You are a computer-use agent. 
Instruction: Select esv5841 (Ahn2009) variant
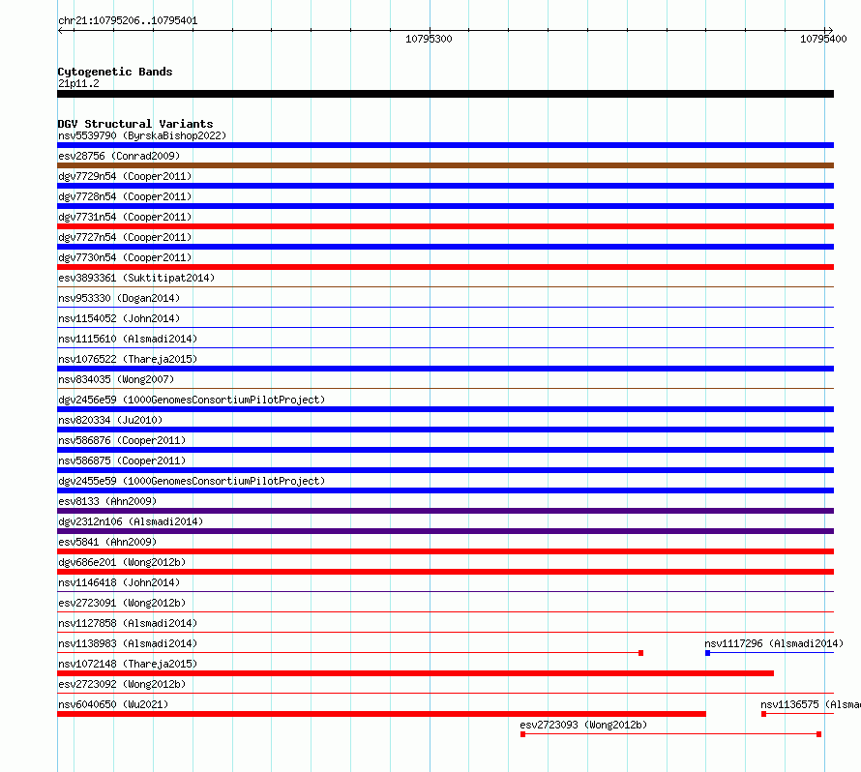(x=107, y=542)
